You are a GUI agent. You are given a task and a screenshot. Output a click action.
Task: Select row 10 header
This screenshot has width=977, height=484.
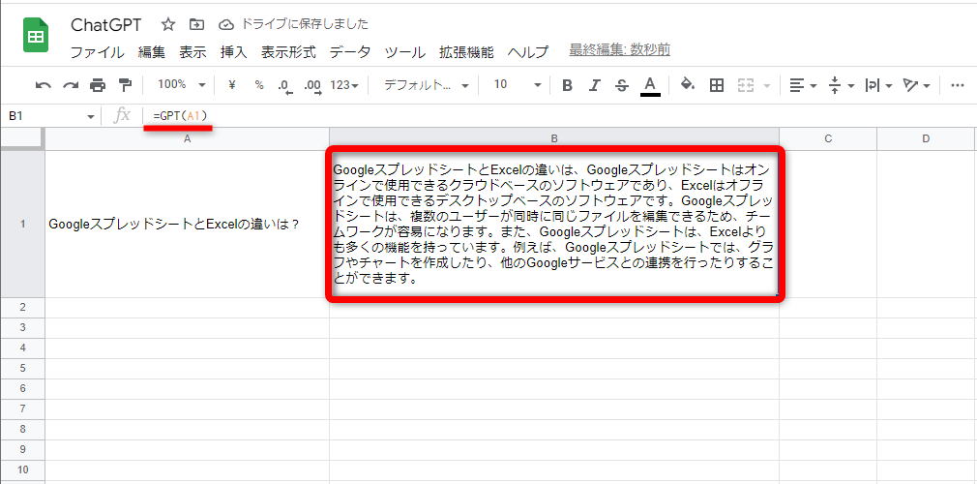[22, 469]
